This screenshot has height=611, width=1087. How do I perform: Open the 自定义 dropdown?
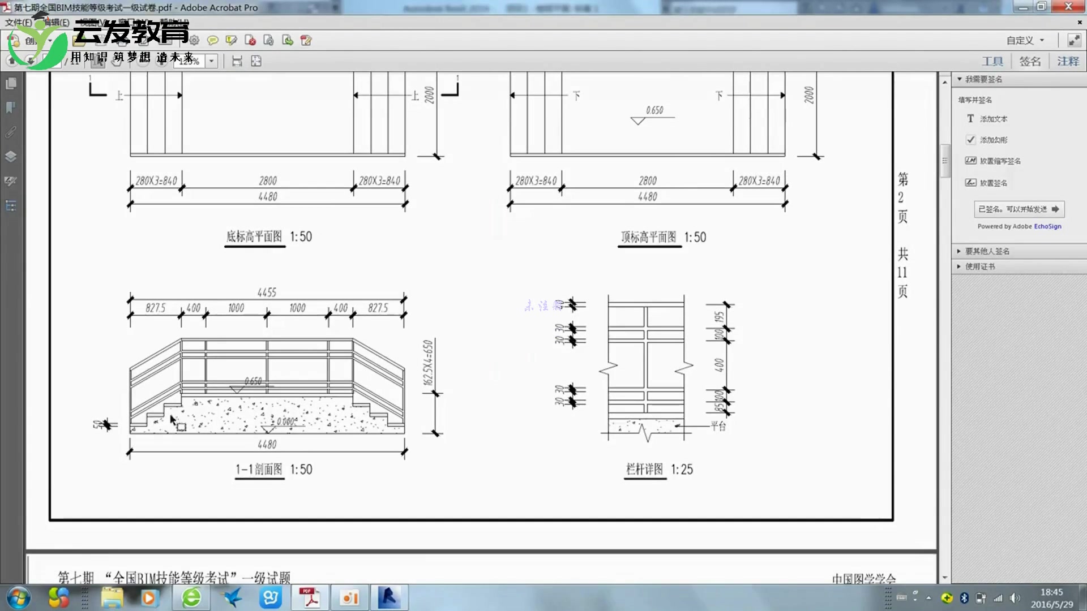click(1025, 40)
